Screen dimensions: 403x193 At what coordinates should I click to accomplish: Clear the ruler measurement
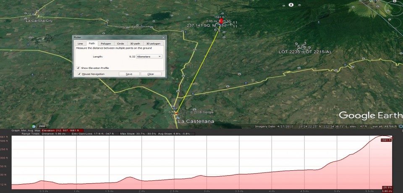[151, 74]
